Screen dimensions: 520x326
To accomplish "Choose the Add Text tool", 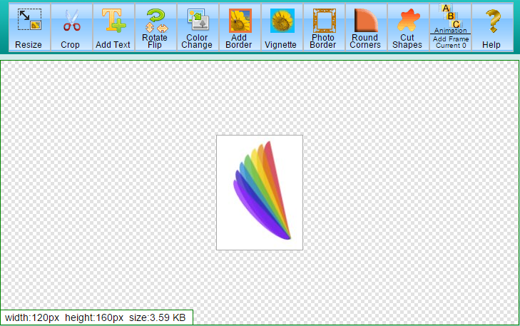I will [113, 28].
